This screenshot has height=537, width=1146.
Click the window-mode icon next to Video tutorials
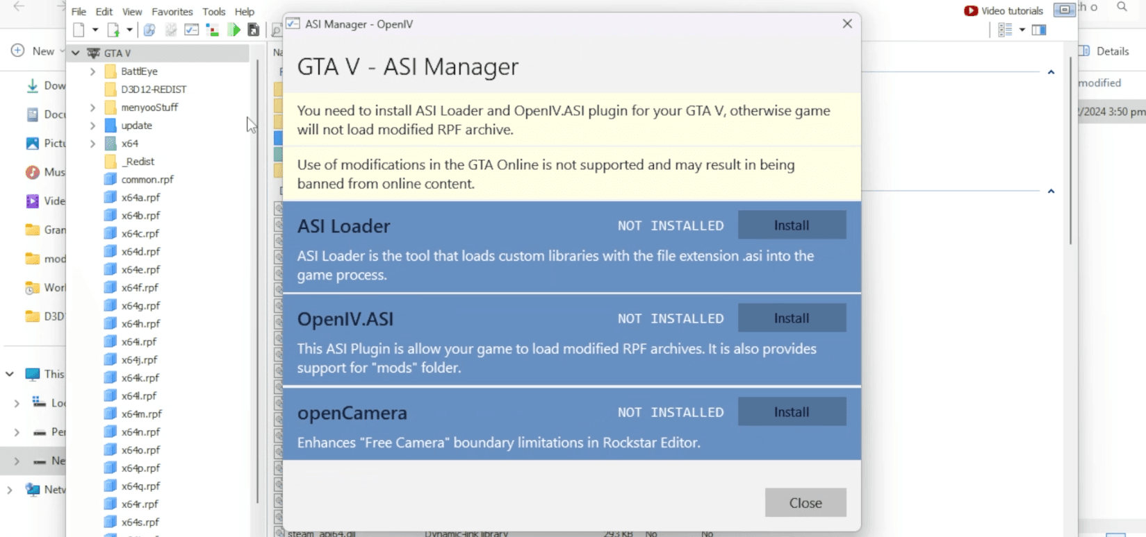click(1064, 10)
